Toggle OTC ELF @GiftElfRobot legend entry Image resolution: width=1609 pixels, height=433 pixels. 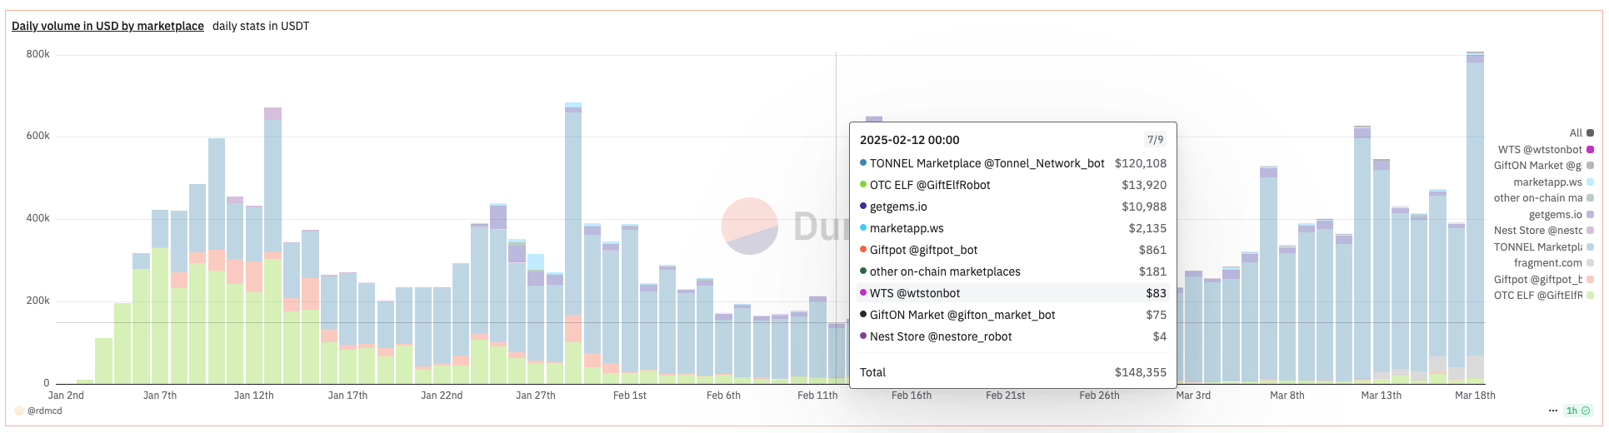[1537, 296]
